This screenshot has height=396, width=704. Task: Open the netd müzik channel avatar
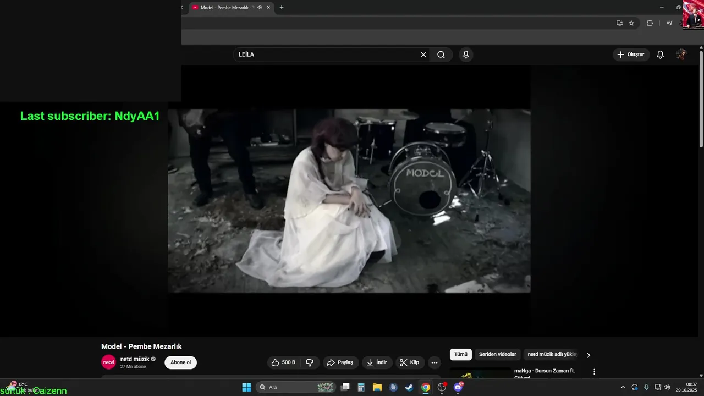click(108, 362)
